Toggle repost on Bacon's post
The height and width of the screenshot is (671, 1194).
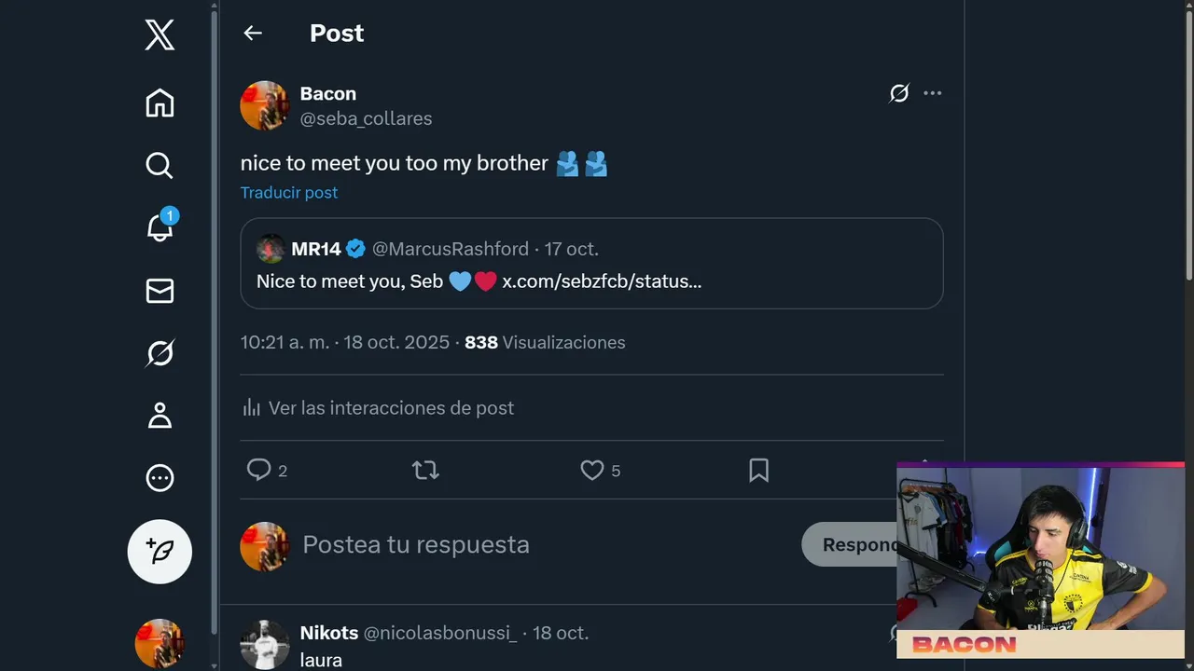tap(425, 471)
